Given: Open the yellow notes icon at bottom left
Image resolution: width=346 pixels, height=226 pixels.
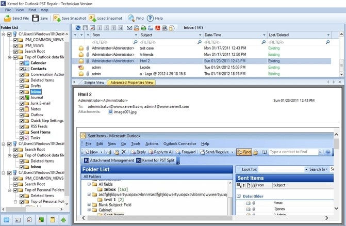Looking at the screenshot, I should pyautogui.click(x=52, y=220).
